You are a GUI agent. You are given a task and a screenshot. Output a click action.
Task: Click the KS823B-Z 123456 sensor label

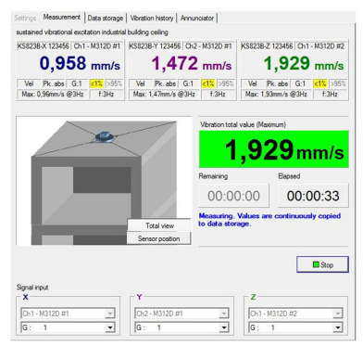267,46
